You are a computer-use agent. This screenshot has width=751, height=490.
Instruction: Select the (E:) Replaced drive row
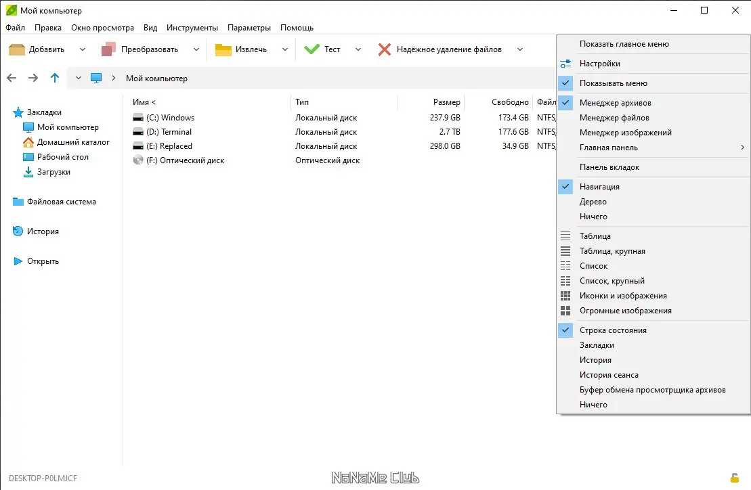[x=344, y=146]
